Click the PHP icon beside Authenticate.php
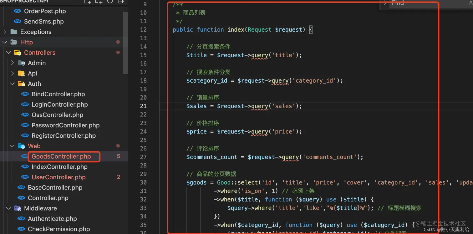Screen dimensions: 473x234 pos(21,219)
